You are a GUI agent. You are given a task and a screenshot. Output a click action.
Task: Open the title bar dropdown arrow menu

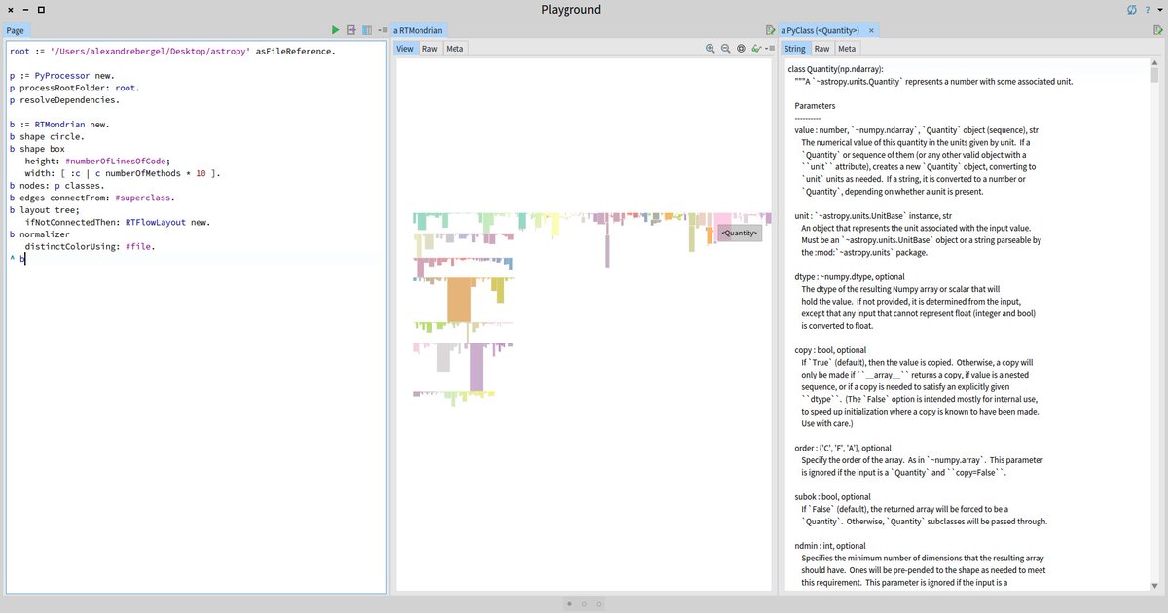[1159, 10]
